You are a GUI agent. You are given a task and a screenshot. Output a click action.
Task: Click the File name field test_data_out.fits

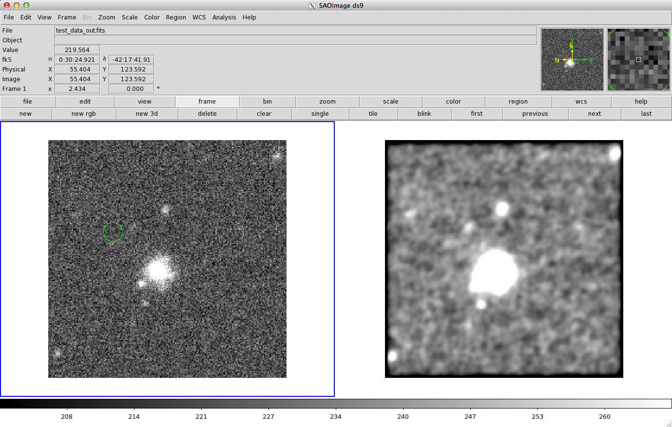tap(296, 31)
